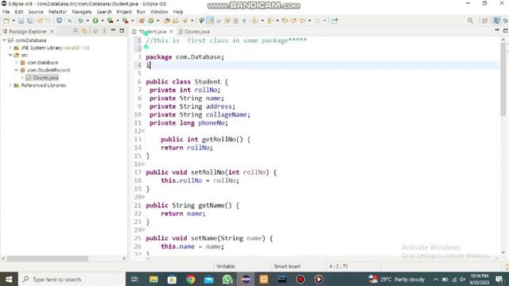Collapse the com.Database project node
This screenshot has width=509, height=286.
[4, 41]
